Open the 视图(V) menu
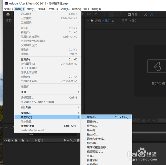 pos(76,9)
